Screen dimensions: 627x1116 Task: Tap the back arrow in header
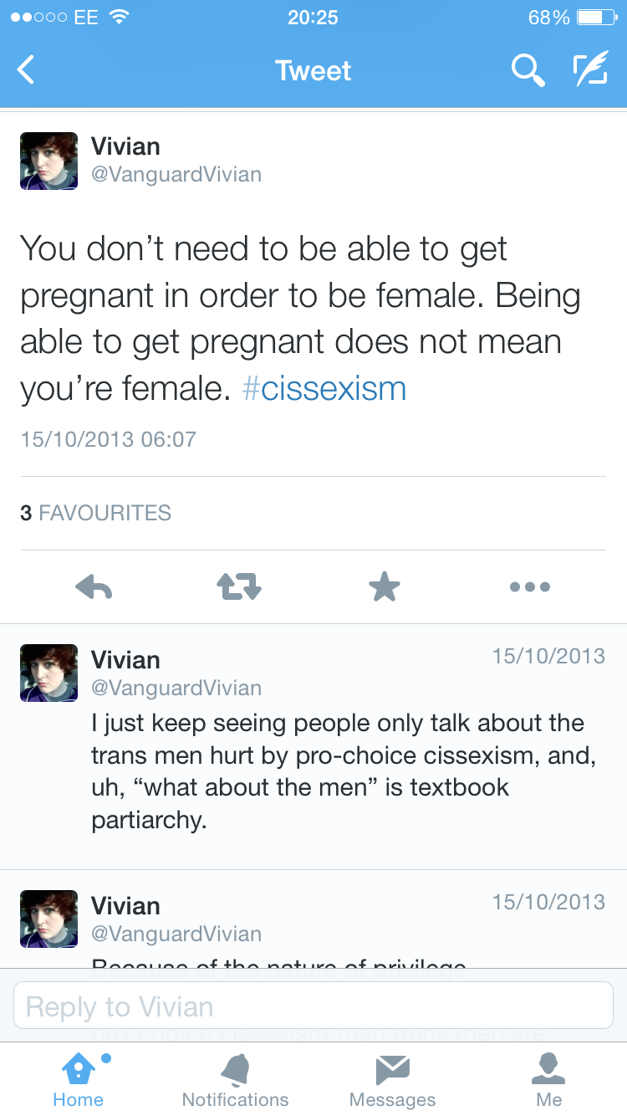27,70
